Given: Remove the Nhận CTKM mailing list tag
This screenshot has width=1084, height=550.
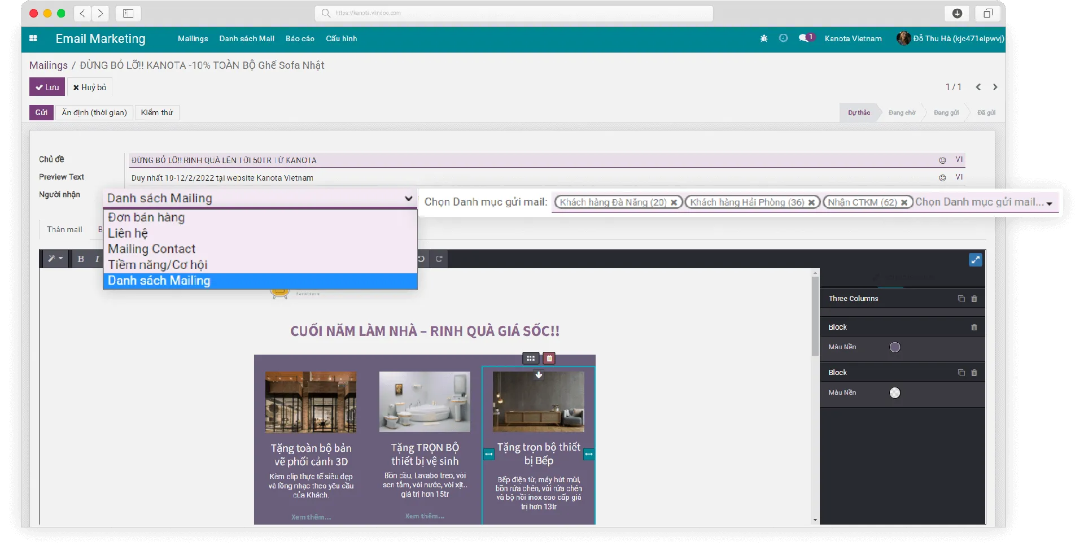Looking at the screenshot, I should (904, 203).
